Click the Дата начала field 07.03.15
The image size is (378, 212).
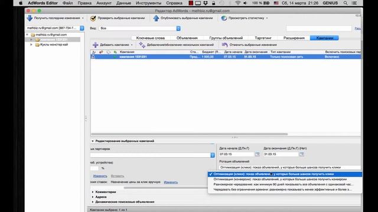[236, 154]
